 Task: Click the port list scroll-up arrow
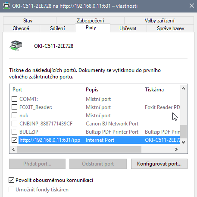[183, 89]
